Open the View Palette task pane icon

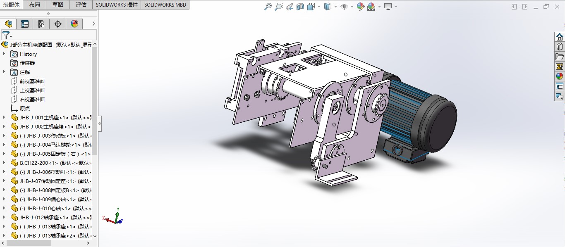[560, 66]
